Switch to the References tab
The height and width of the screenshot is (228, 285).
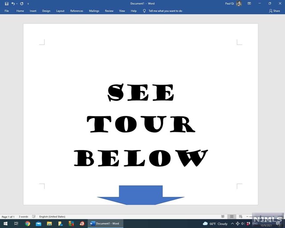[77, 11]
